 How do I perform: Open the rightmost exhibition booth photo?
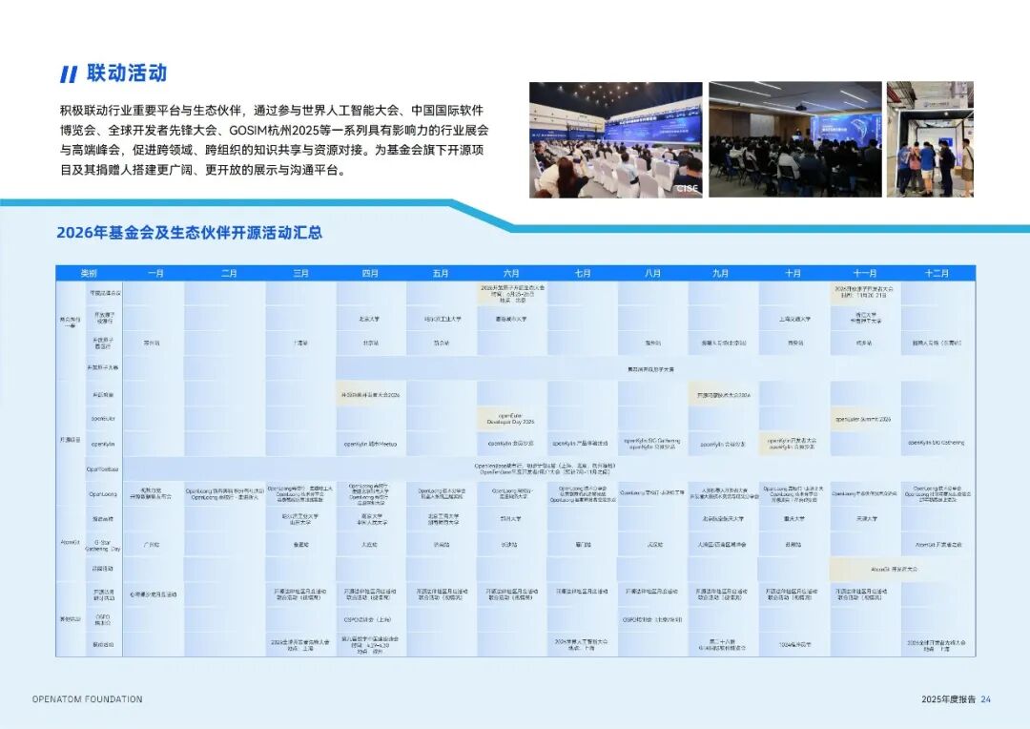929,139
